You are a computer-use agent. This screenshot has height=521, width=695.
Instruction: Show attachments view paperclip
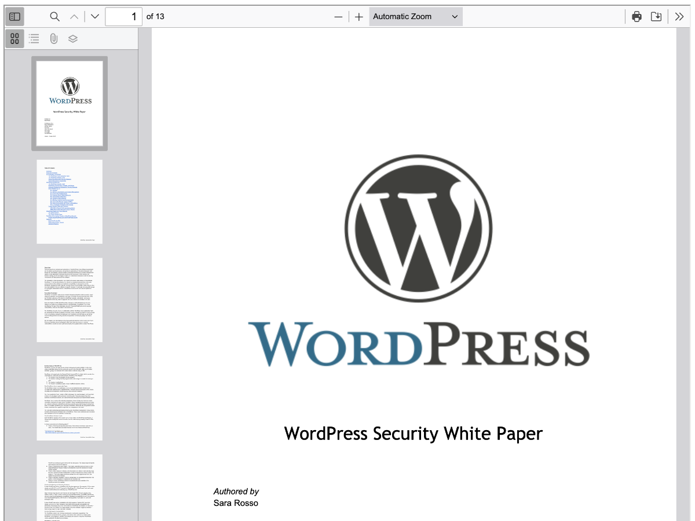click(x=53, y=39)
